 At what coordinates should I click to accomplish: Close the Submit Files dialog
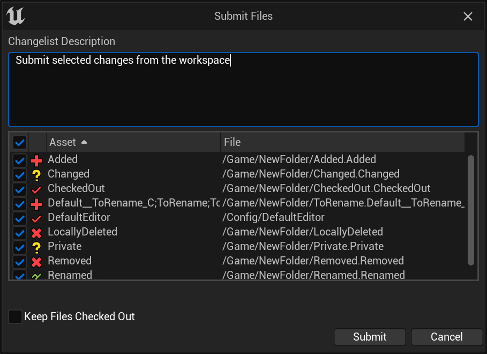coord(468,16)
